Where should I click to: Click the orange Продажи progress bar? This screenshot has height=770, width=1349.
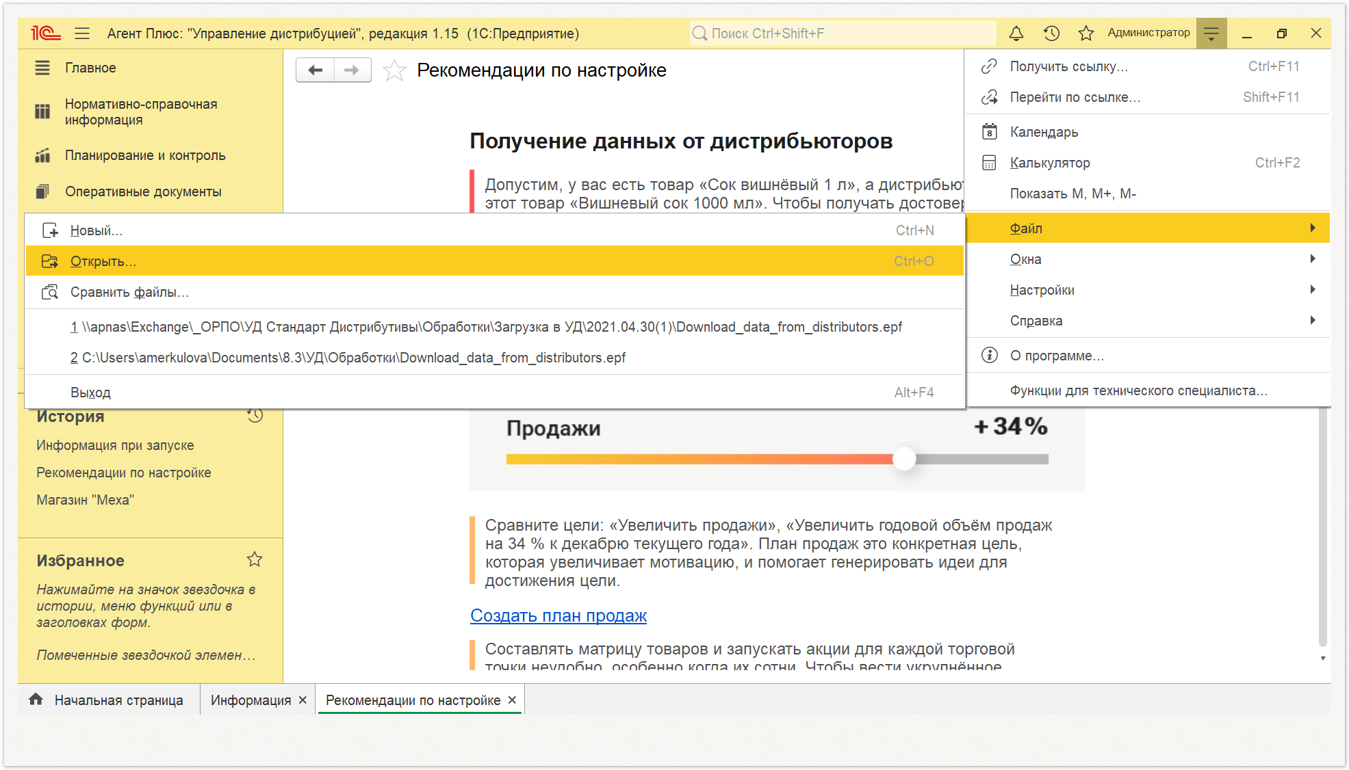tap(699, 459)
